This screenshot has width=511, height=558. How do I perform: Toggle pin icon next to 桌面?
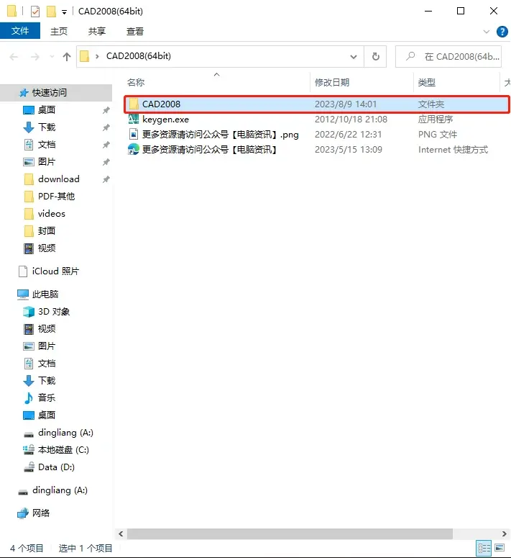click(x=106, y=110)
